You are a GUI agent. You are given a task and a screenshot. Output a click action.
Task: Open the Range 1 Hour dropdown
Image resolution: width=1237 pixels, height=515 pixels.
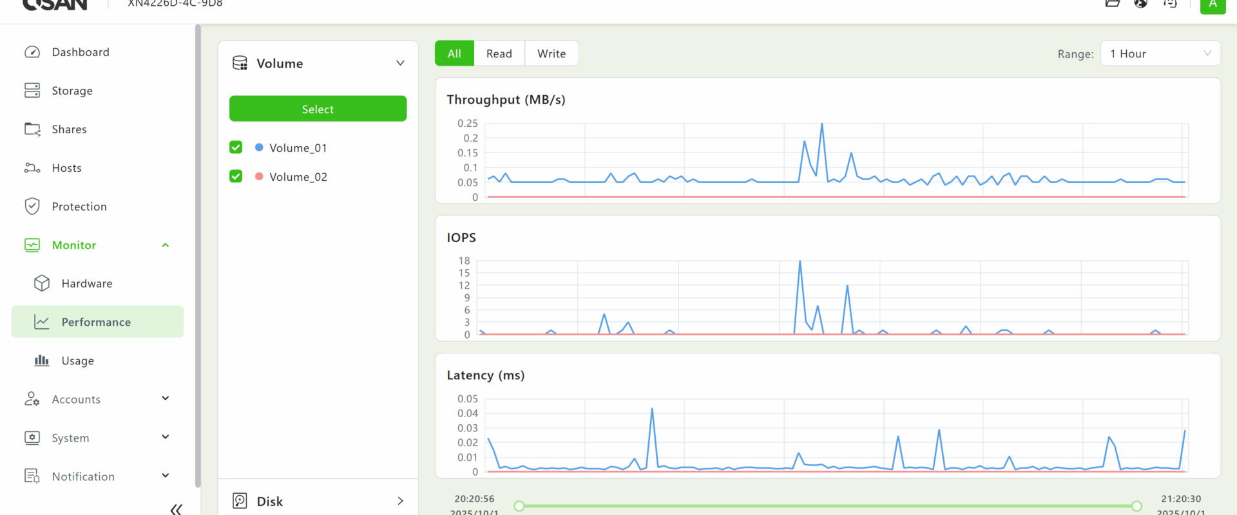point(1160,53)
